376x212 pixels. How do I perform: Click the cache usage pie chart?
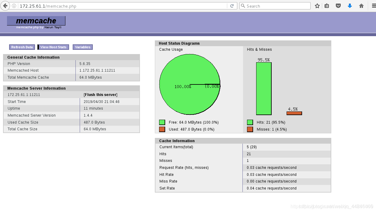190,84
